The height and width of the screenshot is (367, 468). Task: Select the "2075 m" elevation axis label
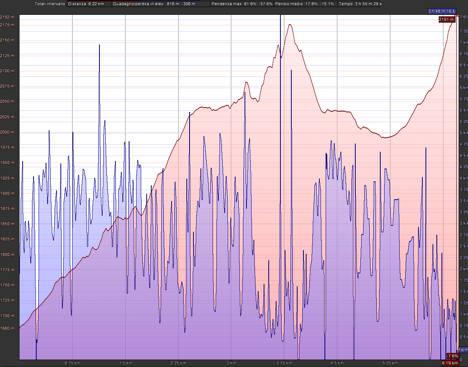[x=7, y=86]
